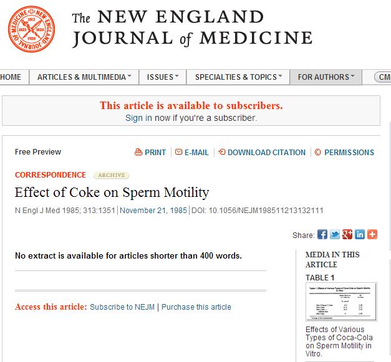The height and width of the screenshot is (362, 391).
Task: Share article on Twitter
Action: point(335,235)
